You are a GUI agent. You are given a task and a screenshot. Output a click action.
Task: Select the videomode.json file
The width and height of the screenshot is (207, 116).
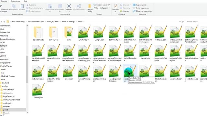[176, 72]
